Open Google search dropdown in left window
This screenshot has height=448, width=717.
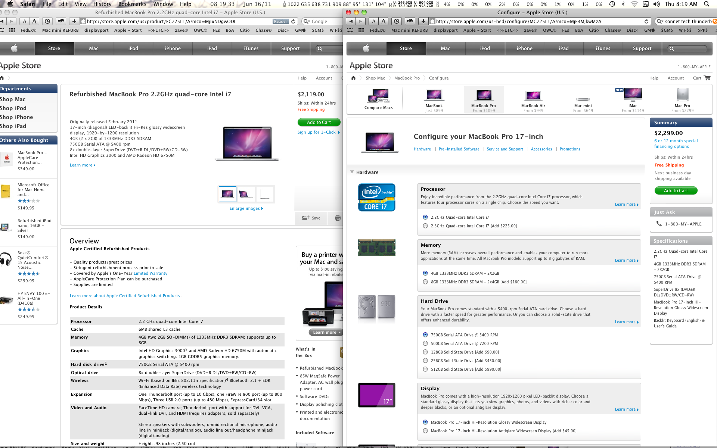pyautogui.click(x=307, y=21)
